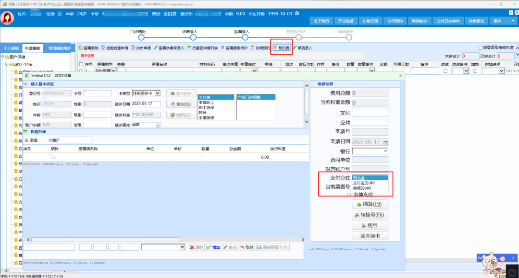Open 检验检查申请 from the toolbar
The width and height of the screenshot is (519, 278).
tap(114, 48)
